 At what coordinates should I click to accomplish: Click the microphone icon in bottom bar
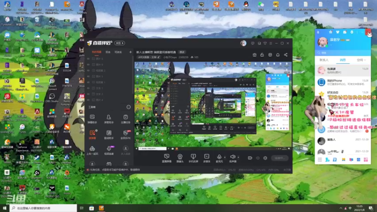219,157
